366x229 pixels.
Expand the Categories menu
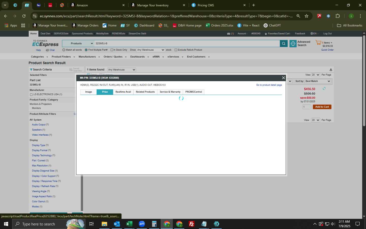[39, 57]
